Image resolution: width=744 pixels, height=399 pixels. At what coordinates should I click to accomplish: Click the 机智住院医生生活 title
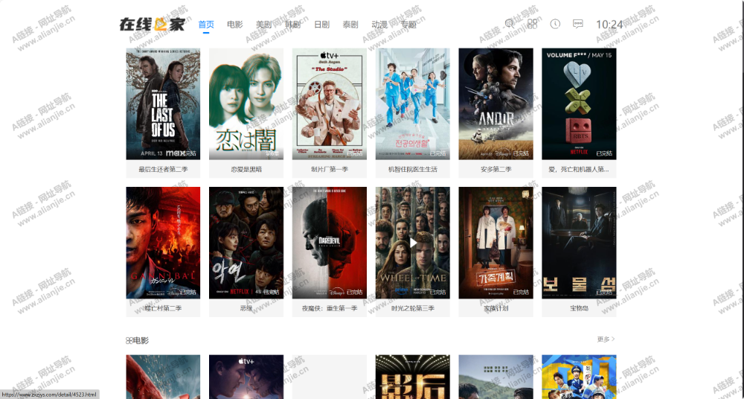click(413, 169)
